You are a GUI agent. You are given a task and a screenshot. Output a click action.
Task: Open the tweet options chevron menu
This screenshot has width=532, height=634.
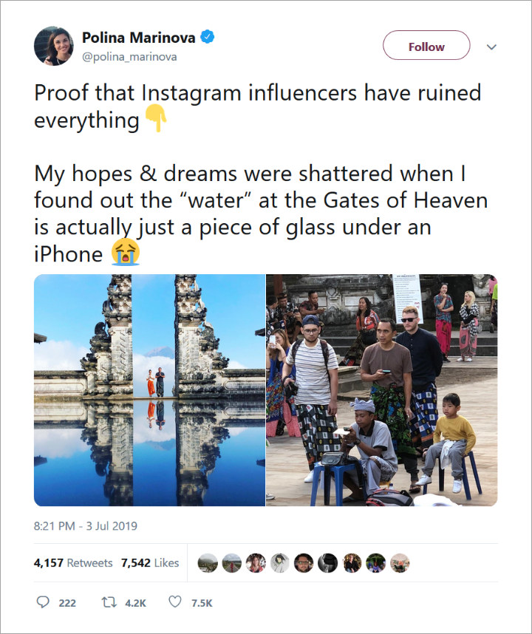click(x=491, y=47)
